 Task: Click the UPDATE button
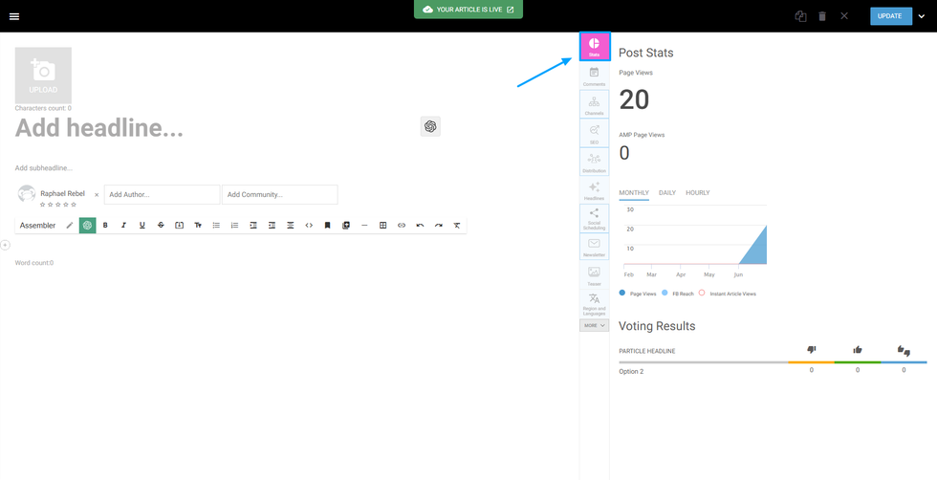tap(889, 16)
